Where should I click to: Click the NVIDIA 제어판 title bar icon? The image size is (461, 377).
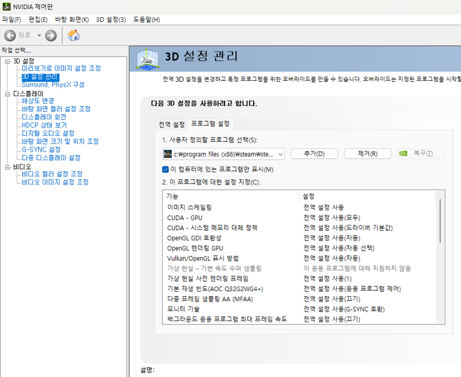click(x=6, y=6)
